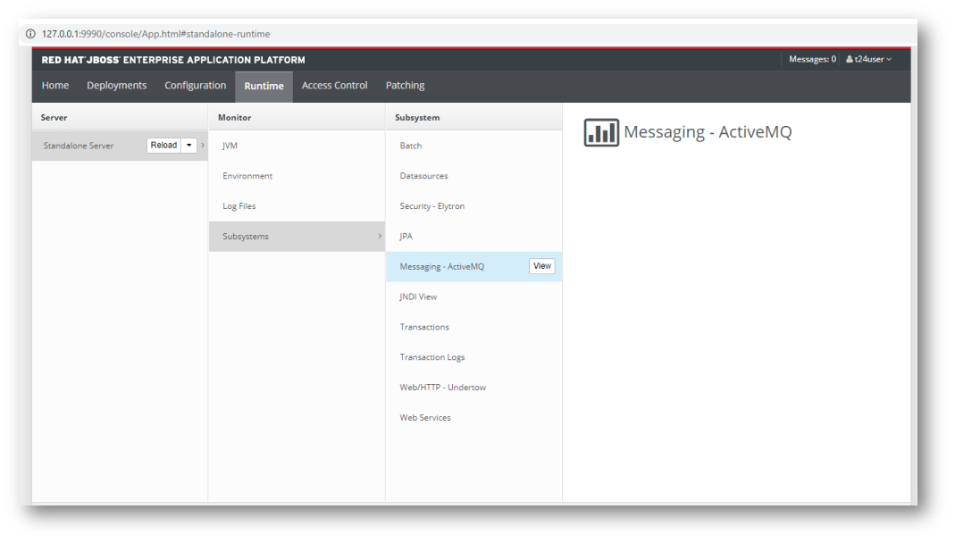This screenshot has width=955, height=543.
Task: Click the site info icon in address bar
Action: point(30,34)
